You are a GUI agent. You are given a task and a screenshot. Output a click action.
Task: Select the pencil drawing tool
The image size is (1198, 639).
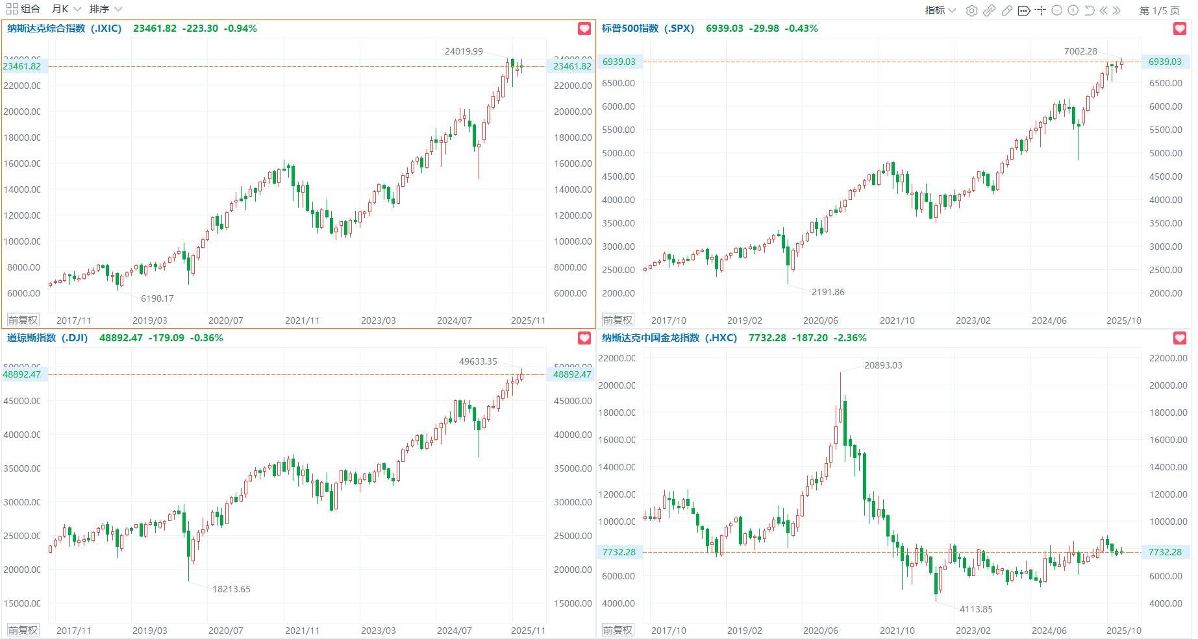point(1006,10)
